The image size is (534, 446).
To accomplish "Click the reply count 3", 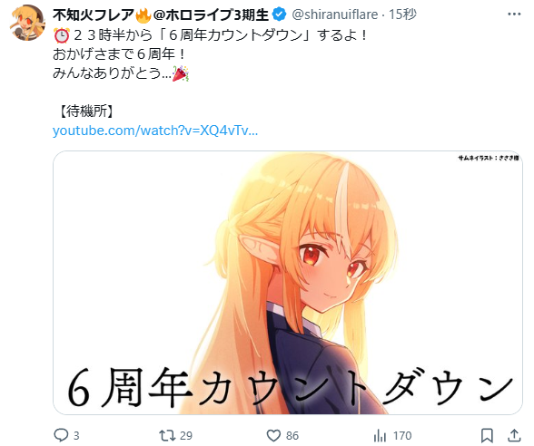I will tap(76, 435).
